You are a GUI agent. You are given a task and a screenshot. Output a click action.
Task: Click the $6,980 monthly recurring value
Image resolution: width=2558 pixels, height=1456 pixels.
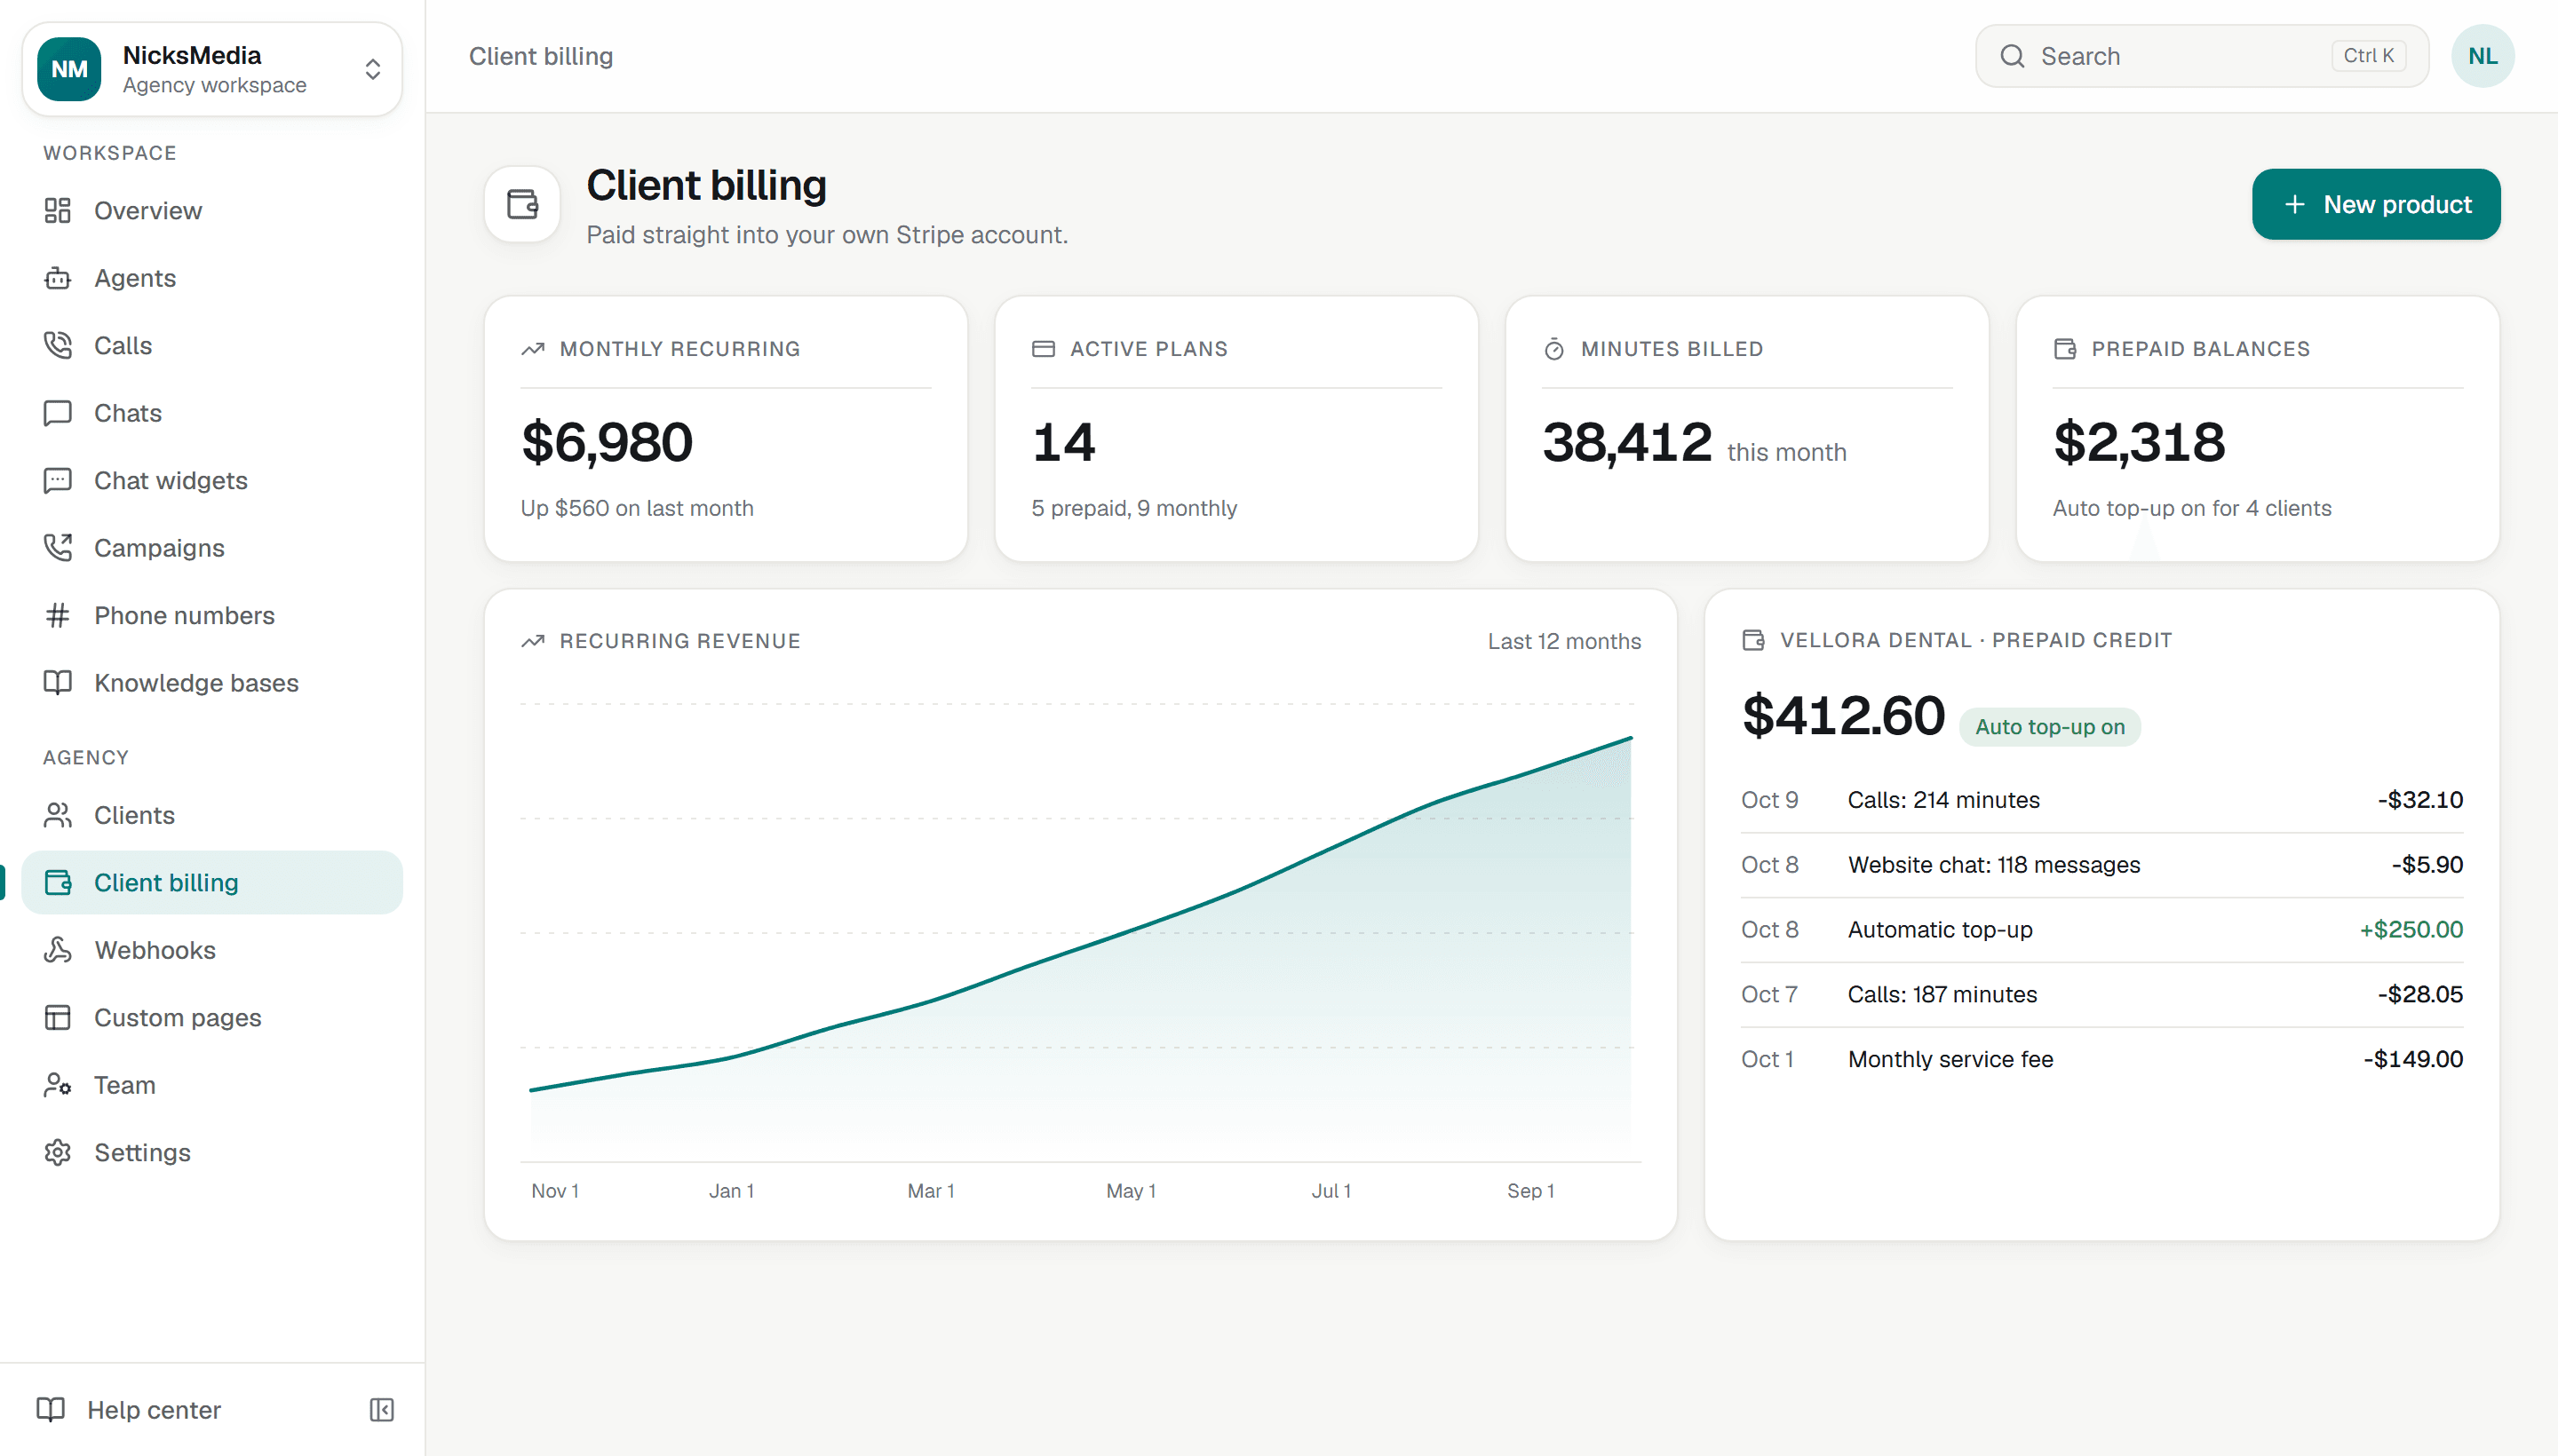tap(607, 442)
